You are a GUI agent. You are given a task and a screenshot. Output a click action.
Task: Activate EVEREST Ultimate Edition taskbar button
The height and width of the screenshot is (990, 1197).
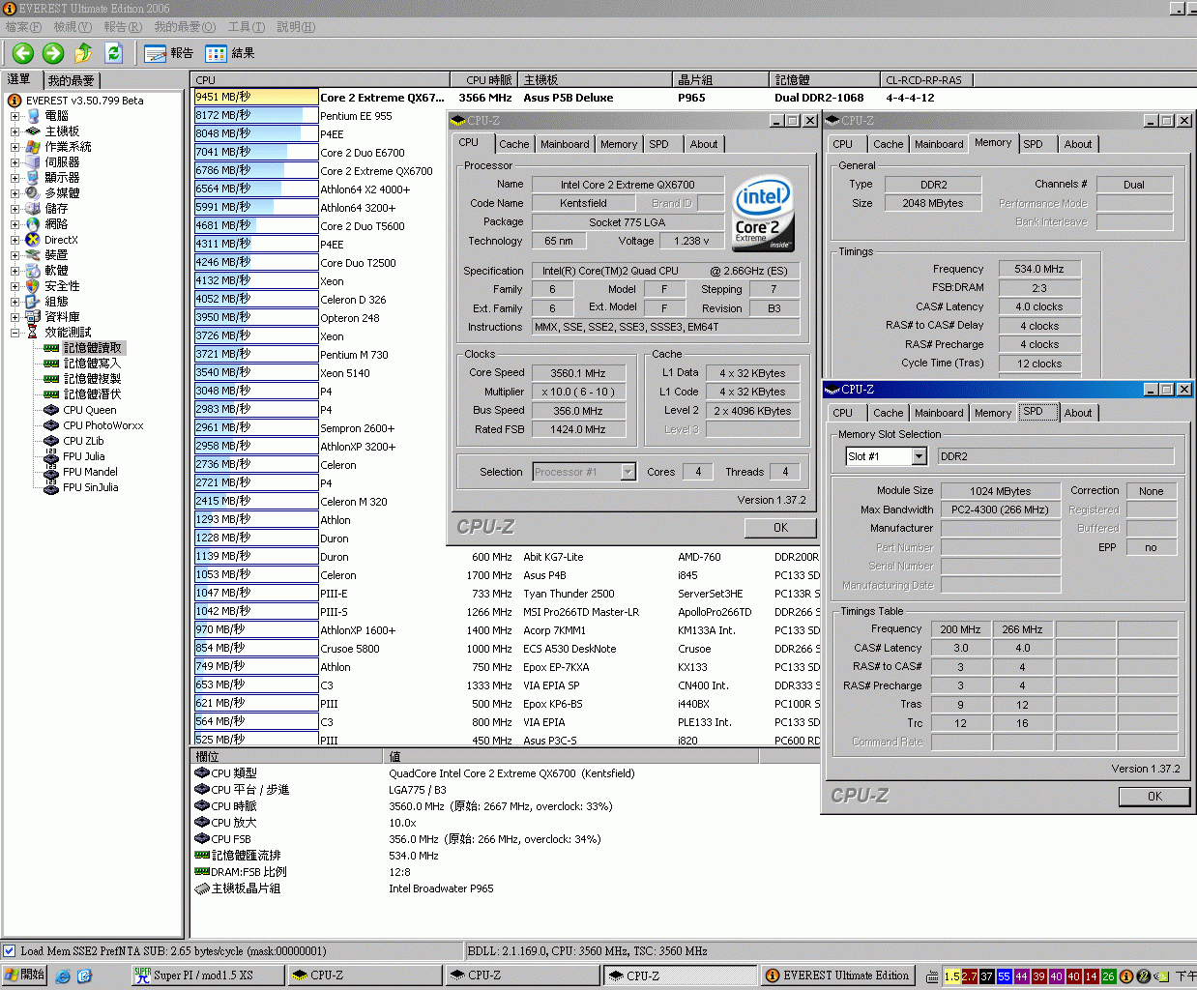click(838, 975)
